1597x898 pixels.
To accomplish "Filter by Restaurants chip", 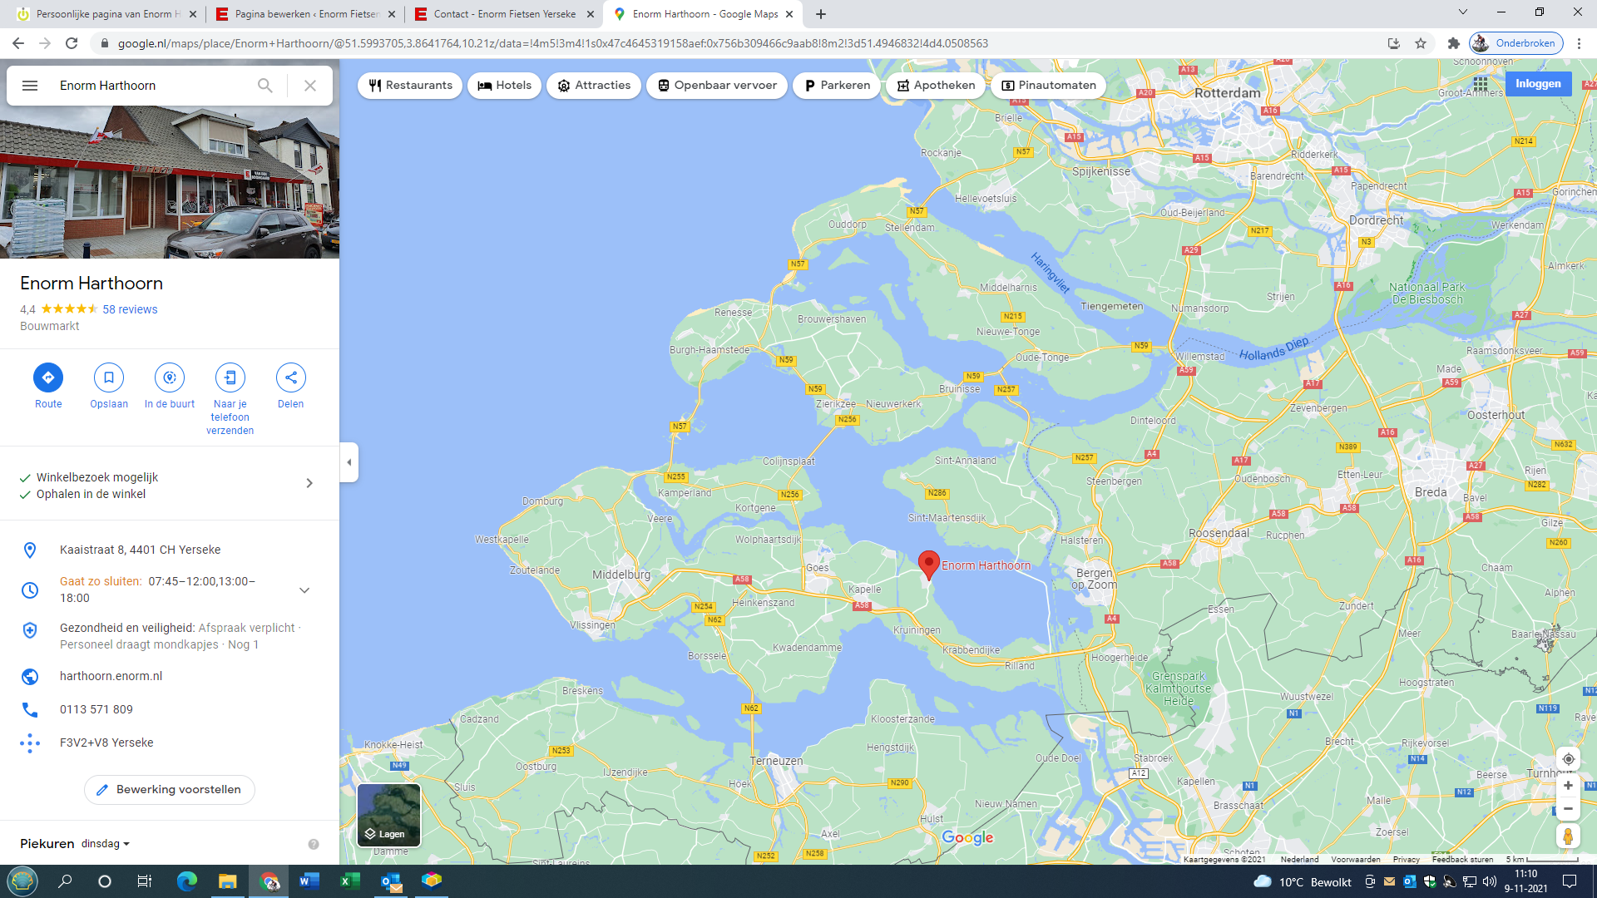I will click(410, 86).
